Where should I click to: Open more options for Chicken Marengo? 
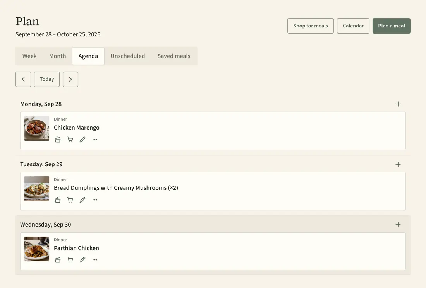[95, 140]
